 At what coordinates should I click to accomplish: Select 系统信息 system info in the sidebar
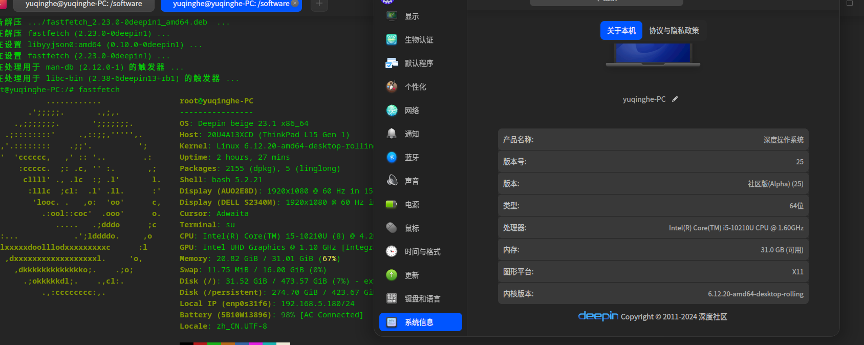click(x=421, y=322)
